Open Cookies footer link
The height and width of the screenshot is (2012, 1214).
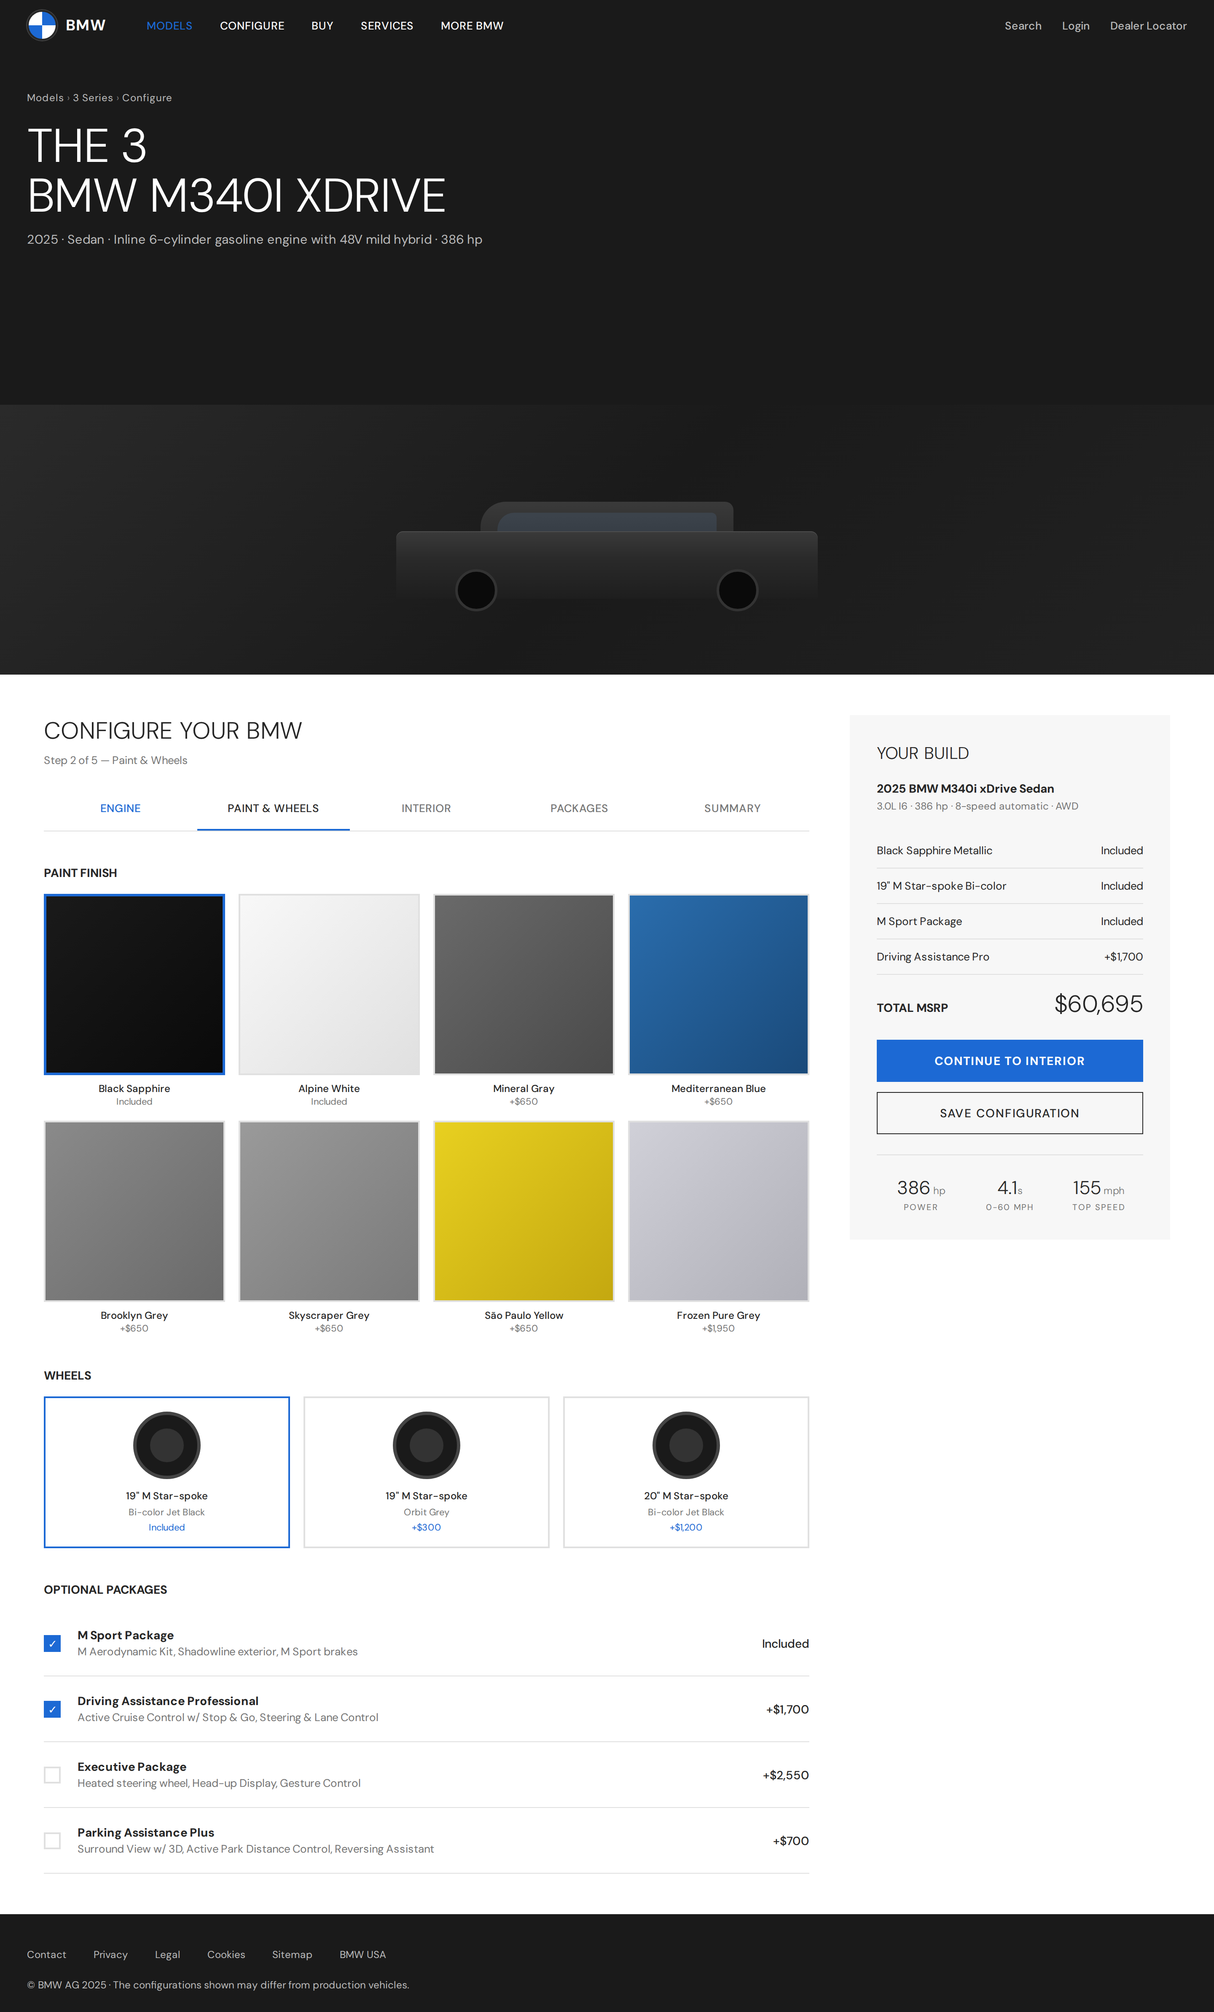pyautogui.click(x=226, y=1955)
